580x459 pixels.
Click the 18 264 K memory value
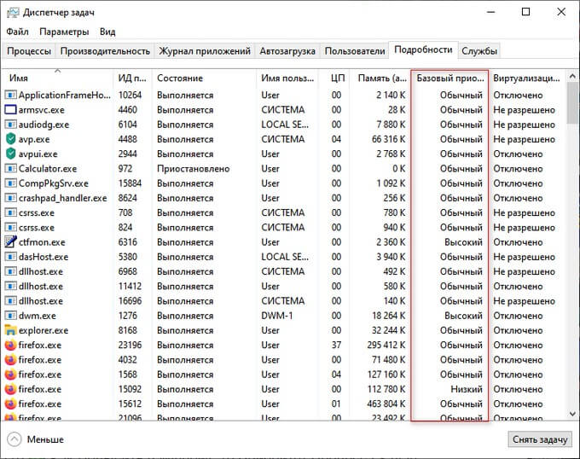click(388, 316)
